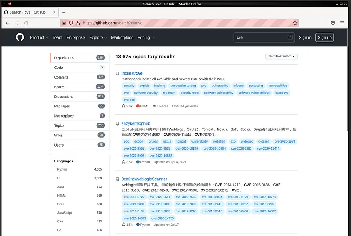Open the zhzyker/exphub repository link
The height and width of the screenshot is (236, 351).
(136, 123)
